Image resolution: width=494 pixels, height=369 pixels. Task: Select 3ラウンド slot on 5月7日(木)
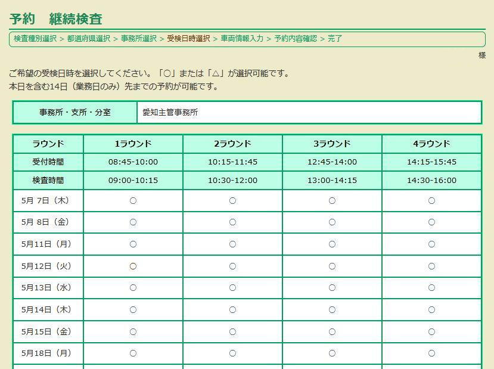pos(332,201)
